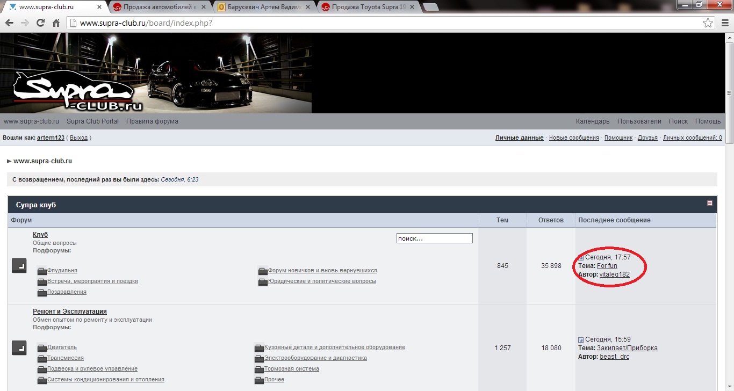The height and width of the screenshot is (391, 734).
Task: Collapse the Супра клуб category
Action: (x=709, y=204)
